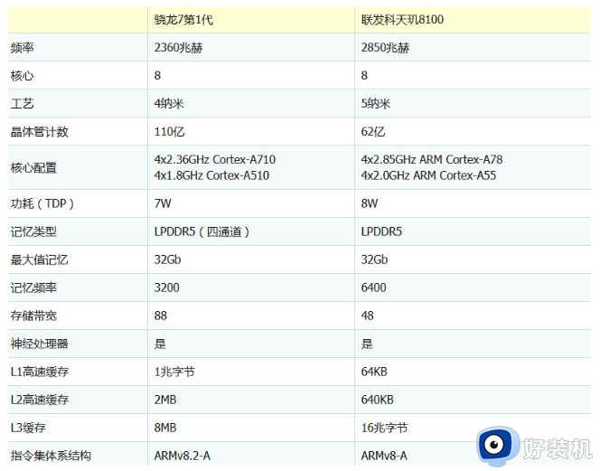600x471 pixels.
Task: Select the L2高速缓存 row label
Action: [40, 400]
